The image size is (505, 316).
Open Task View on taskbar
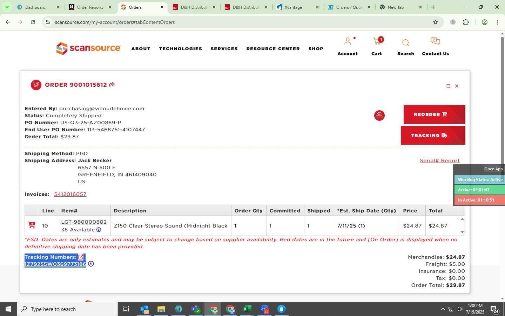[126, 309]
